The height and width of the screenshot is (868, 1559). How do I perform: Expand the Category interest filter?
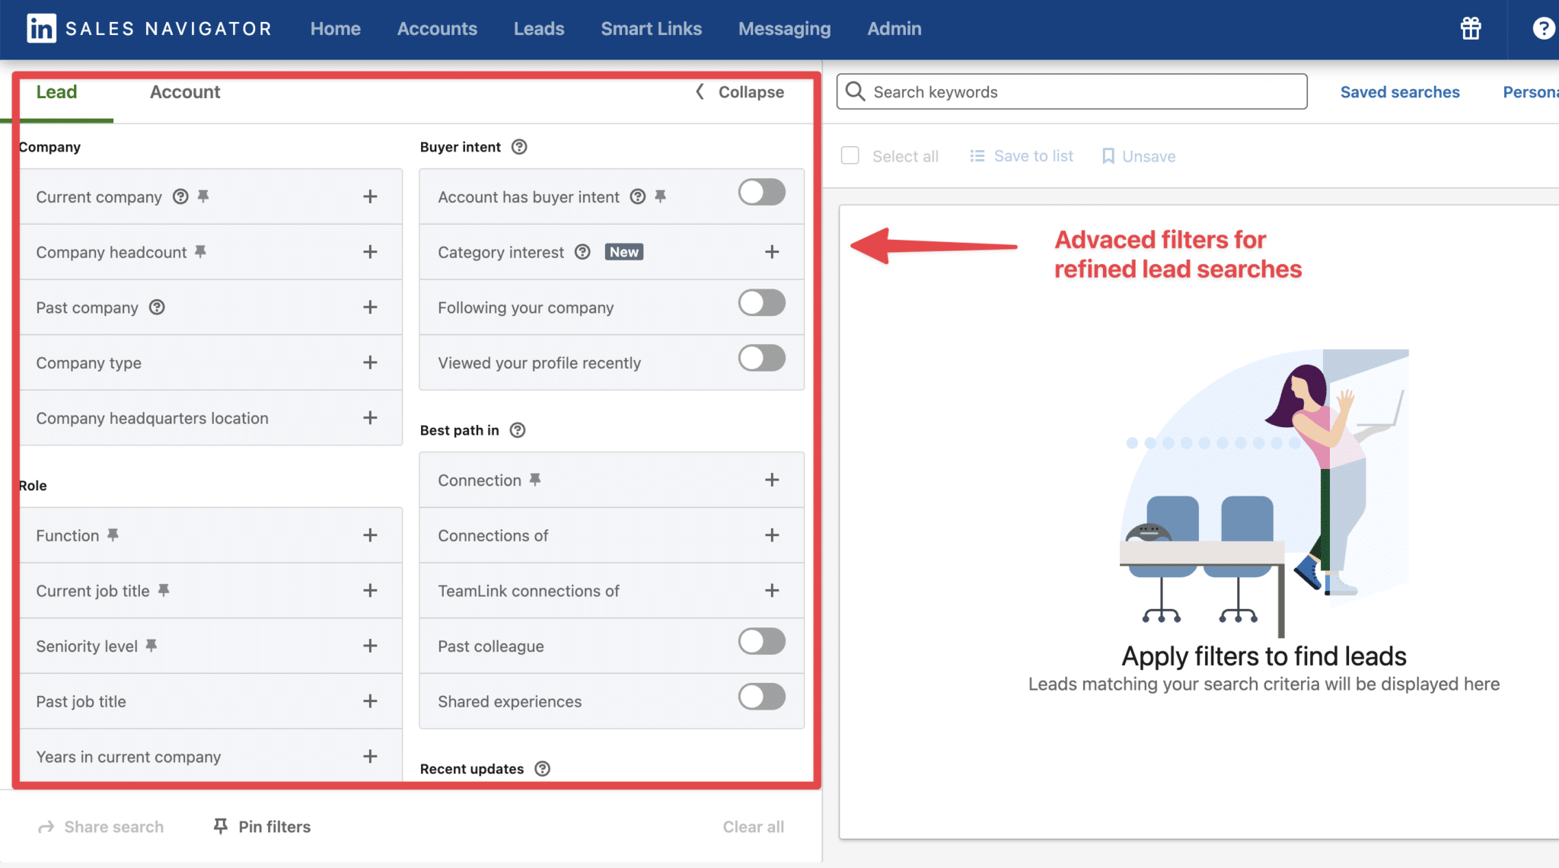click(x=773, y=251)
